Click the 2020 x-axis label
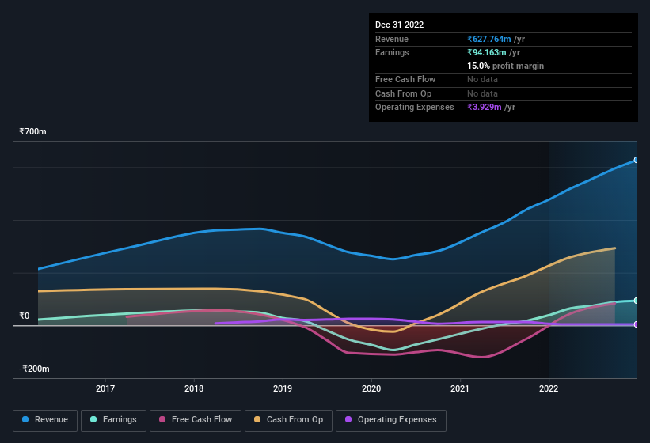The width and height of the screenshot is (650, 443). click(371, 388)
